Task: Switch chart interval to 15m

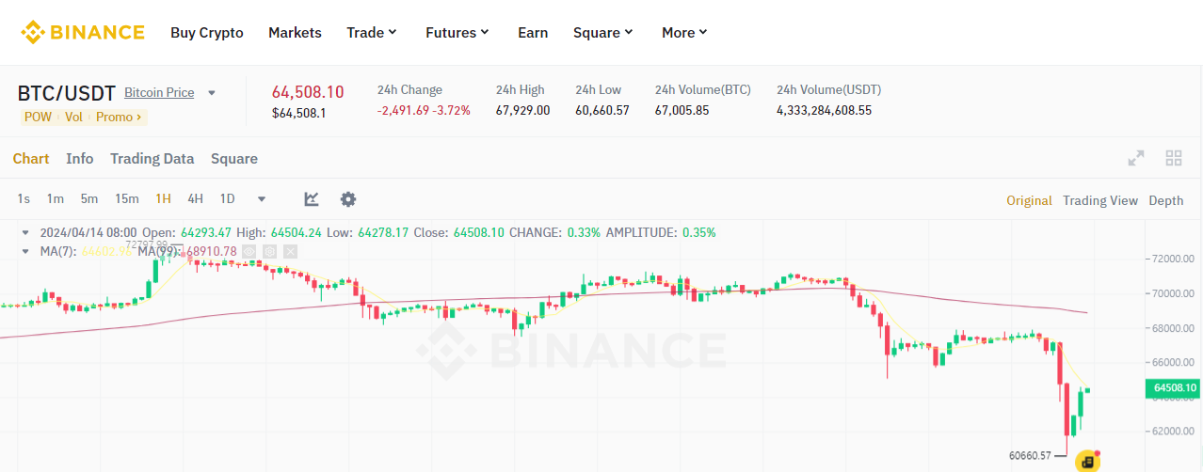Action: coord(127,199)
